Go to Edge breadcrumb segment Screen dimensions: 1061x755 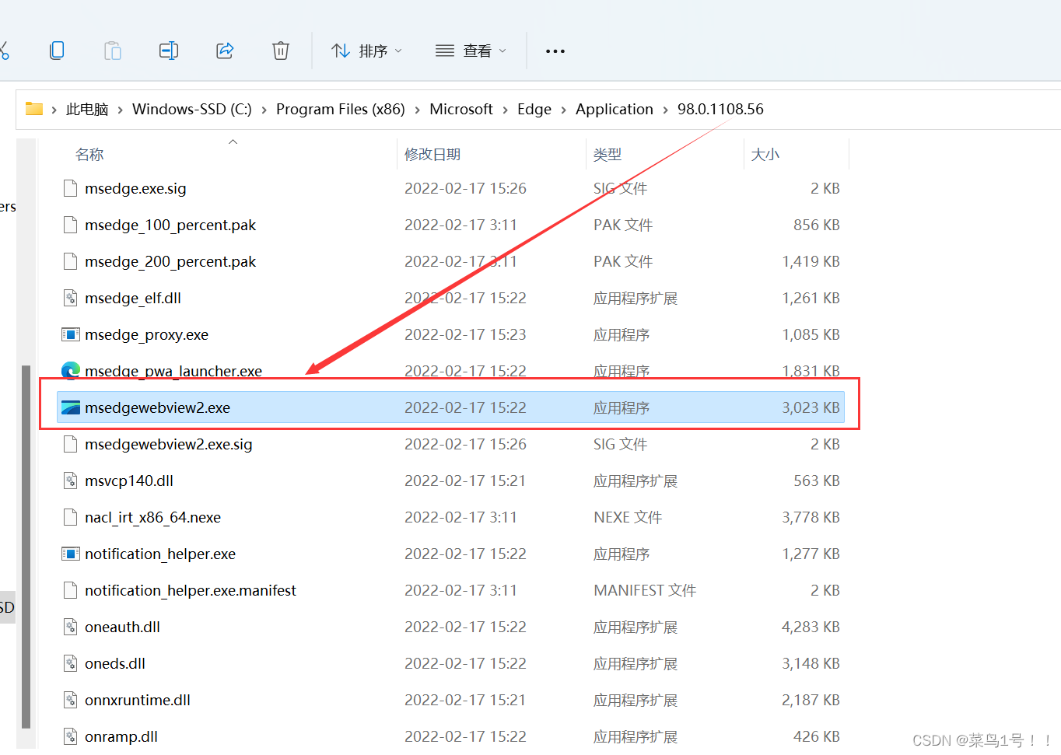[534, 109]
